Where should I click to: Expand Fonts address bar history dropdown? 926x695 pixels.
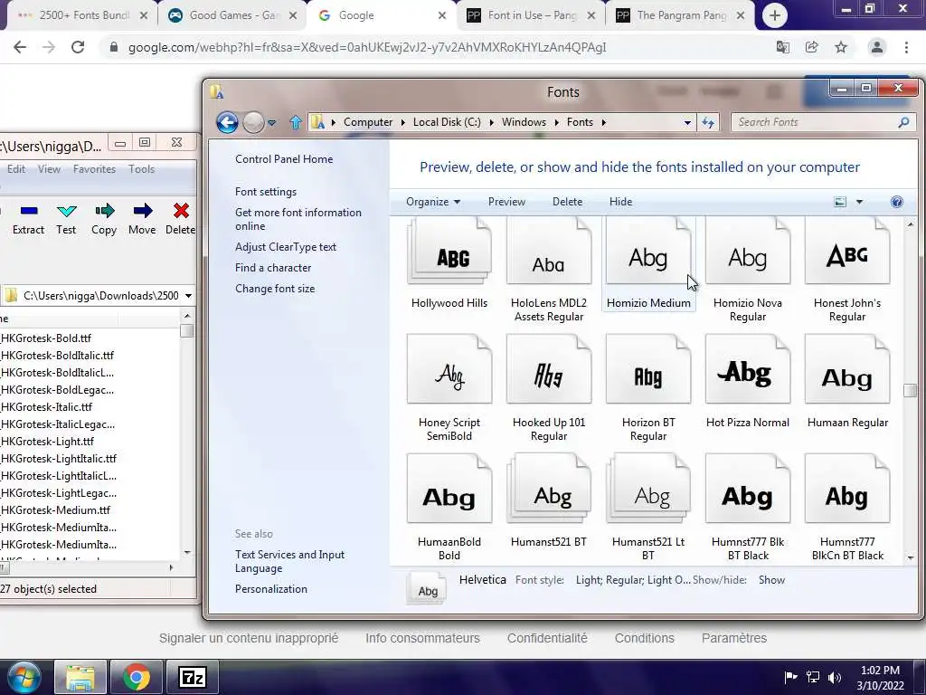point(687,122)
